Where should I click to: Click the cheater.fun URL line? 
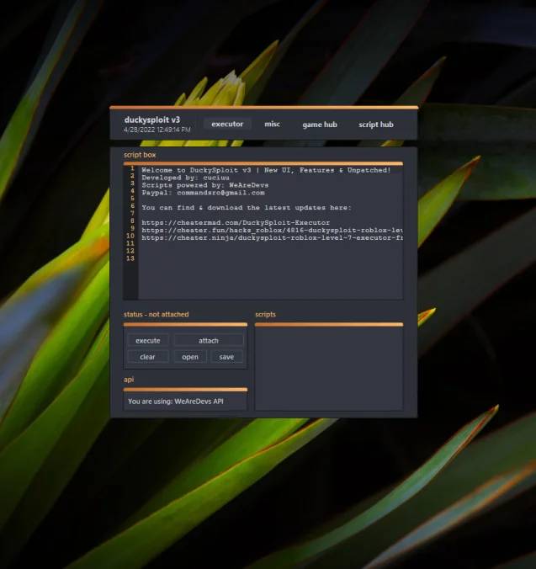coord(272,230)
